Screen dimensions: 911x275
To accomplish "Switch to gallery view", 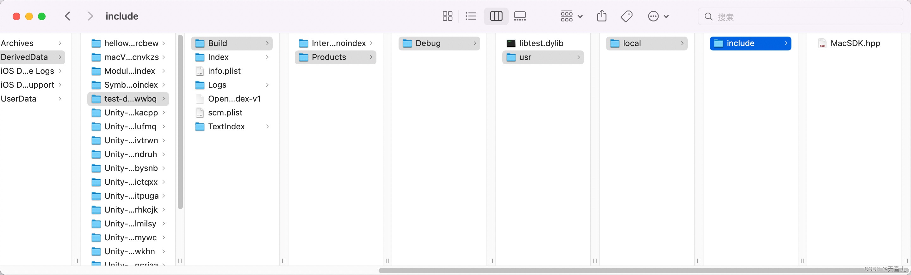I will point(520,16).
